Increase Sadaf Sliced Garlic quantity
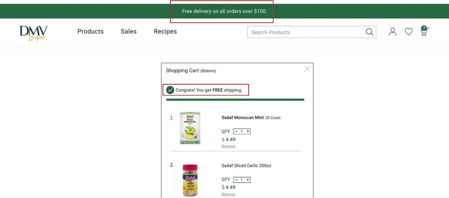 [248, 180]
